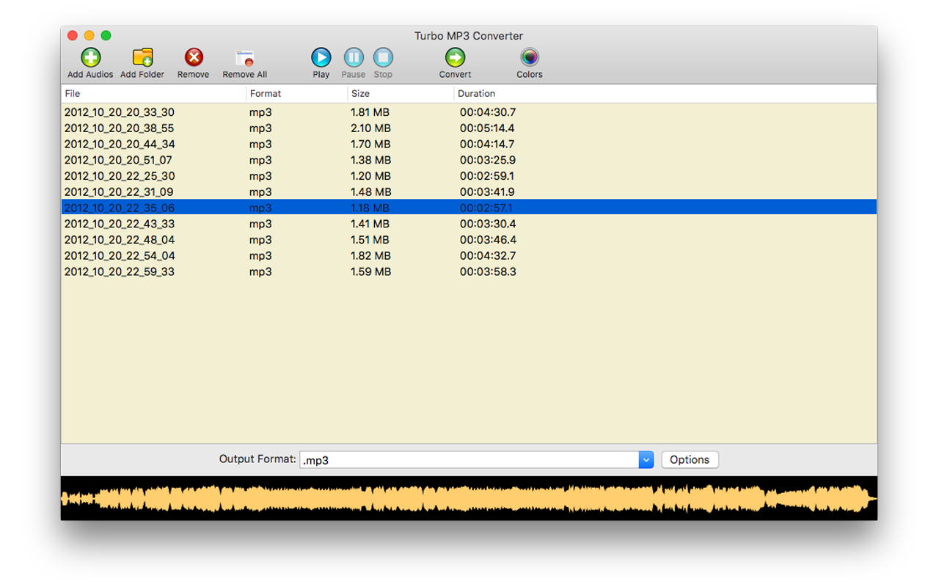Screen dimensions: 939x587
Task: Click the .mp3 output format field
Action: click(x=469, y=460)
